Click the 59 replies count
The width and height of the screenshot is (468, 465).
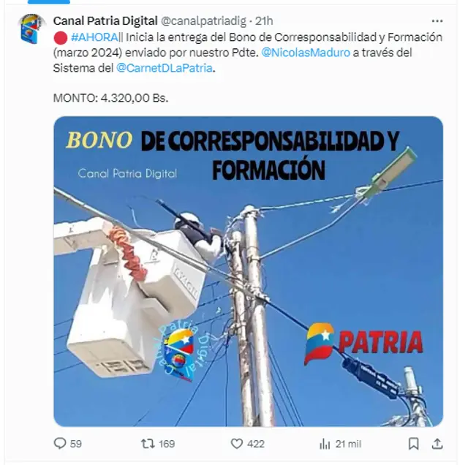tap(76, 444)
